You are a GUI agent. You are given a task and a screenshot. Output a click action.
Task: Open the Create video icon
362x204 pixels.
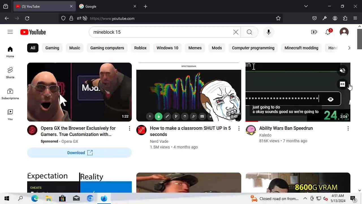tap(314, 32)
